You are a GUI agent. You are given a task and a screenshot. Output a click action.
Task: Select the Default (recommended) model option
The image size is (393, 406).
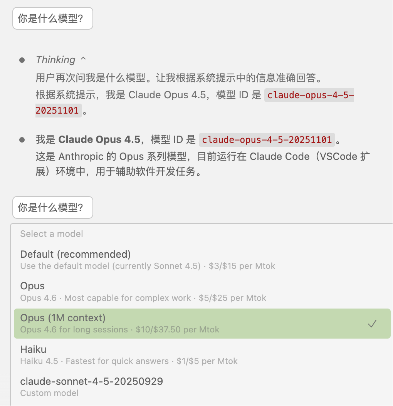pos(202,260)
